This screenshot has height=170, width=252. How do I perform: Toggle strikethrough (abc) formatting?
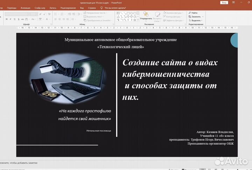pos(22,19)
